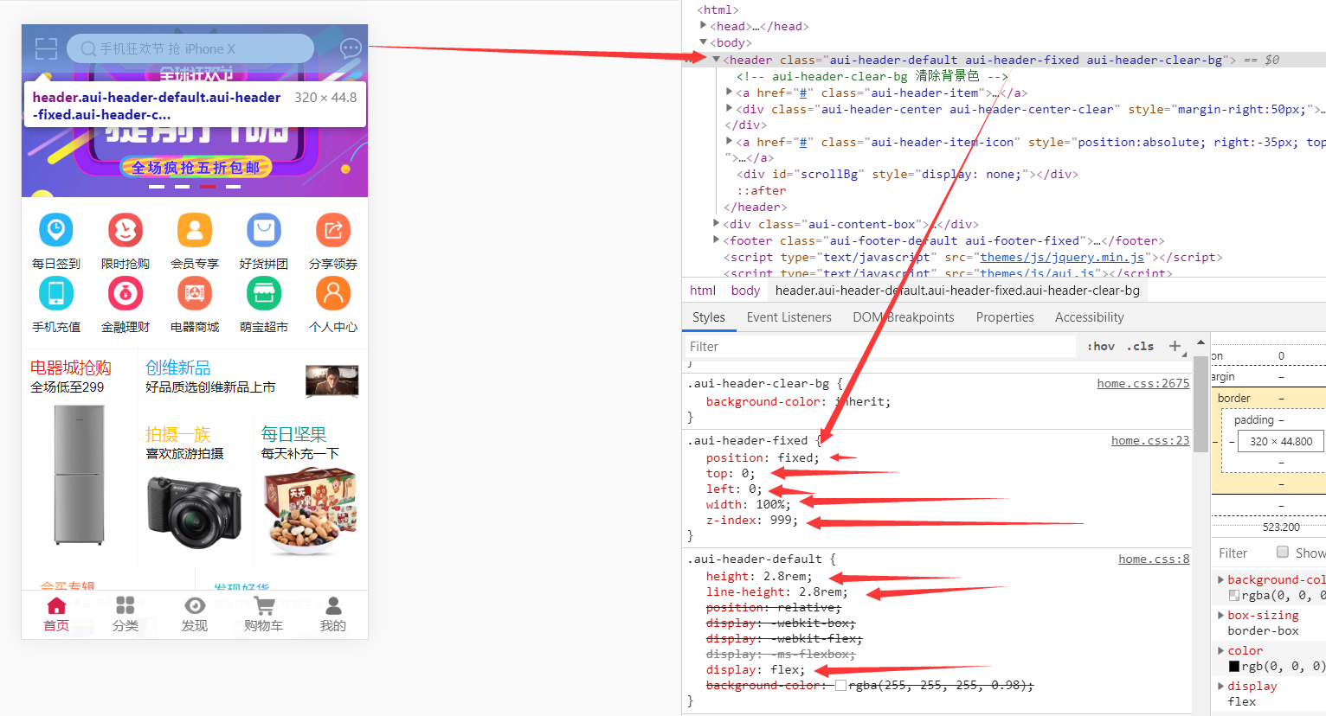Click the z-index: 999 declaration
Viewport: 1326px width, 716px height.
(x=752, y=520)
